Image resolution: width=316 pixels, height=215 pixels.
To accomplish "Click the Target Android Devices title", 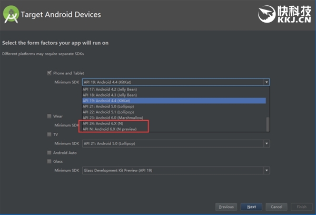I will [x=61, y=15].
